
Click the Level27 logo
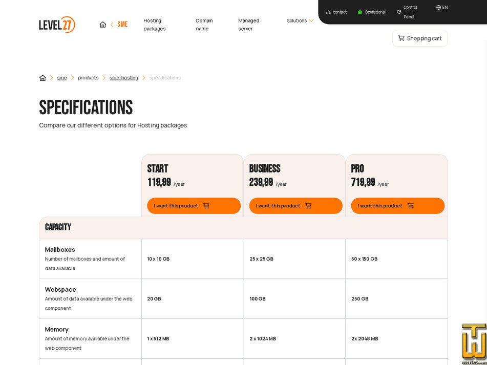pyautogui.click(x=57, y=25)
